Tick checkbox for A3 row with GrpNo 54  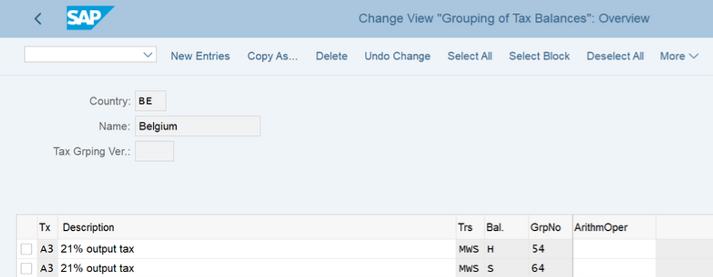click(26, 249)
